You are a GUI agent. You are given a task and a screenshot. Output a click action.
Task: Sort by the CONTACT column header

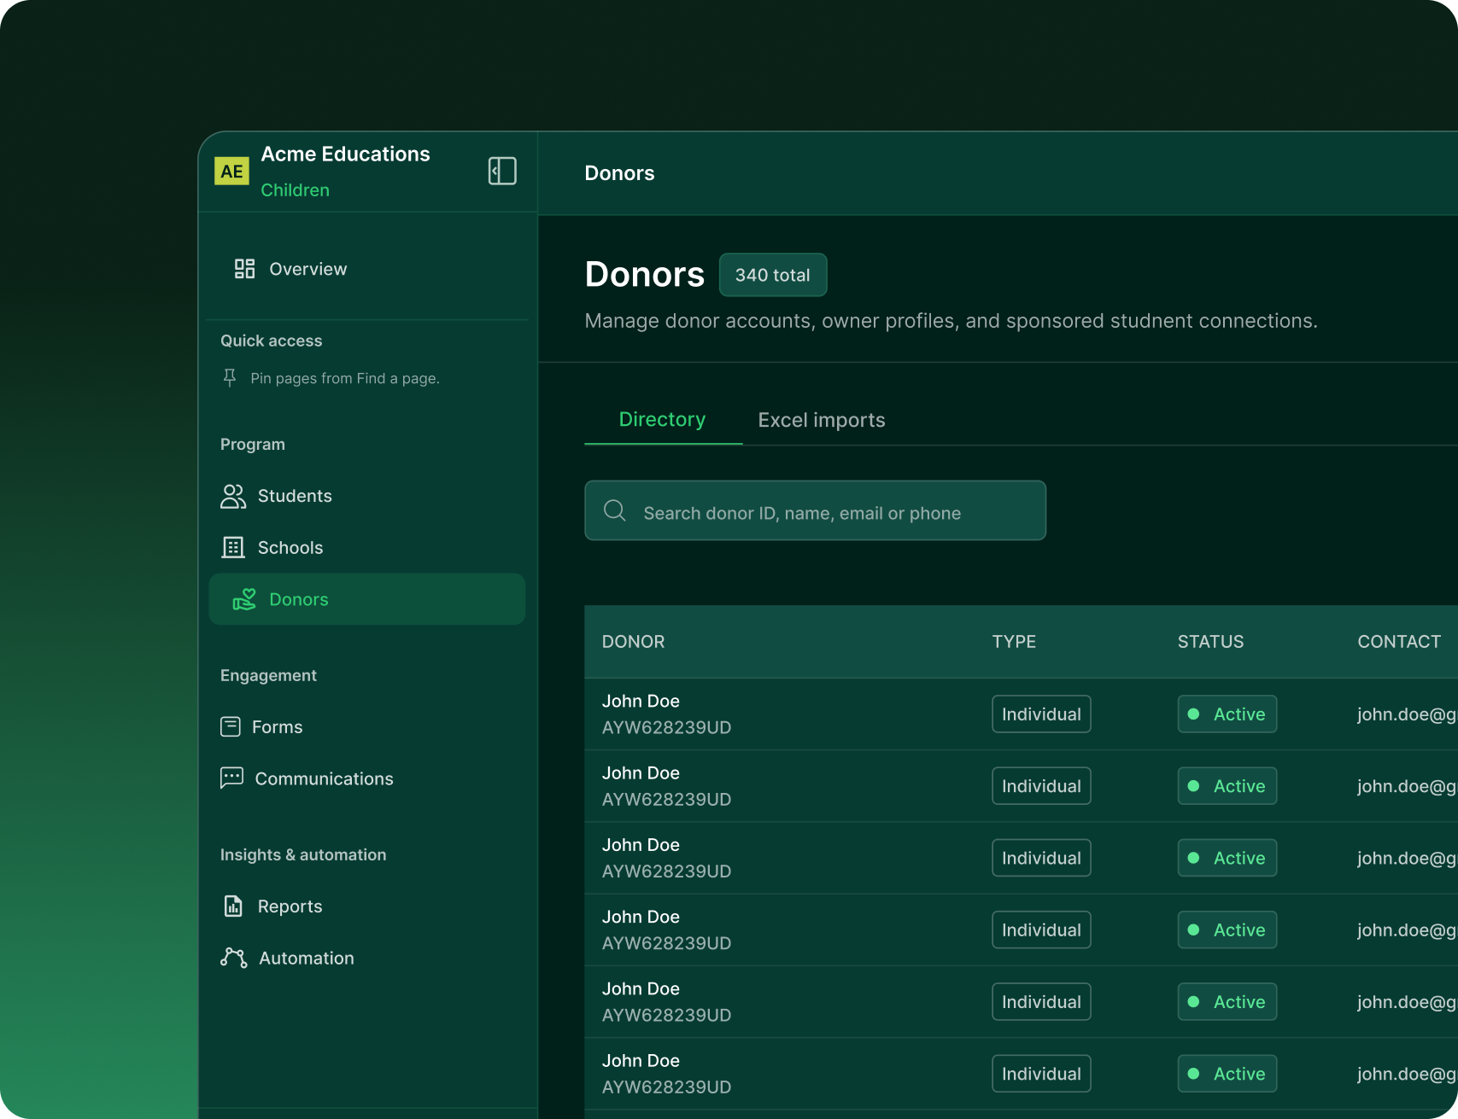point(1399,642)
